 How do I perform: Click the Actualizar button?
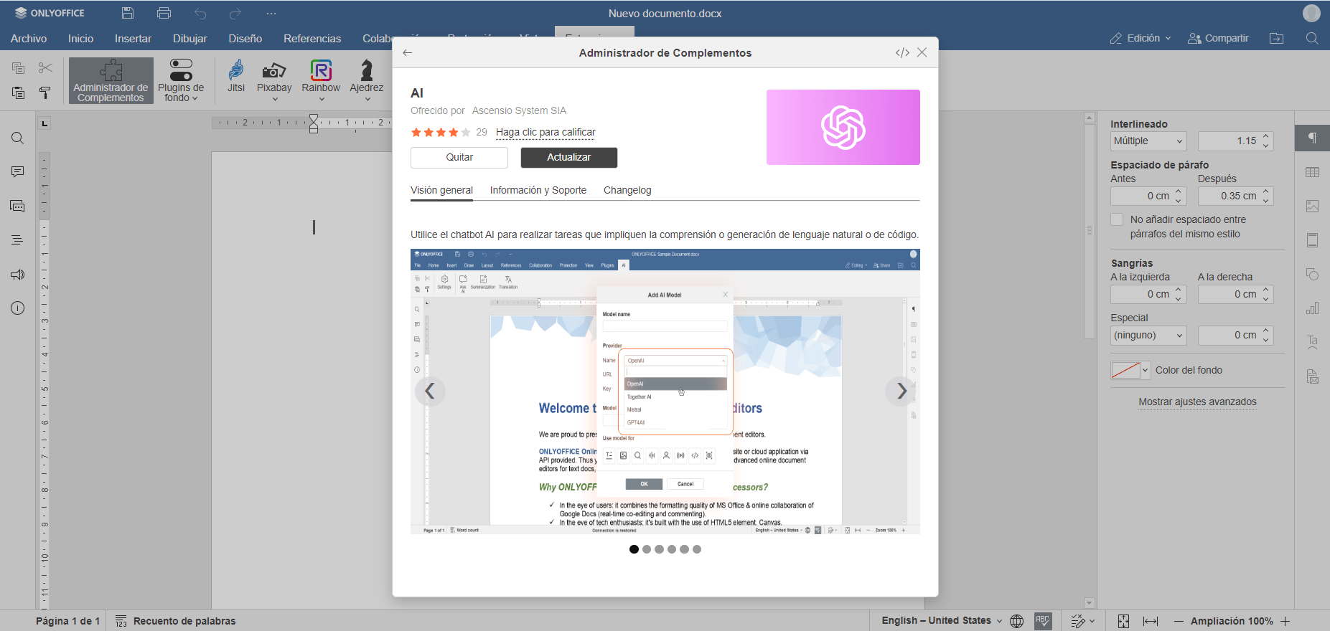(x=569, y=158)
